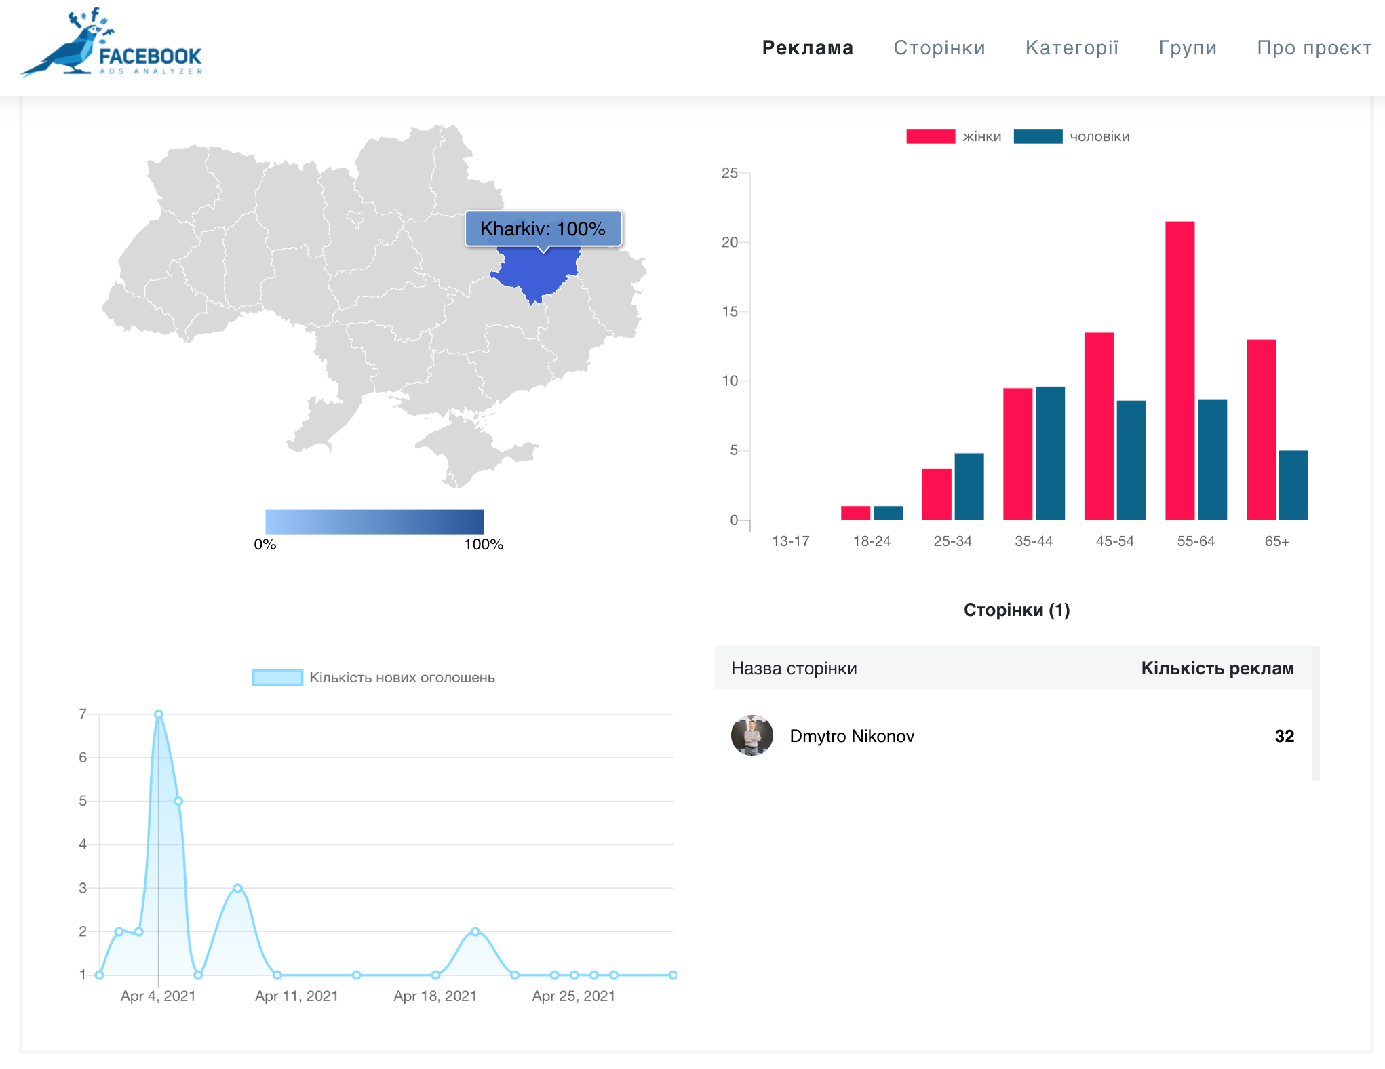1385x1069 pixels.
Task: Select the Crimea region on the map
Action: pyautogui.click(x=468, y=451)
